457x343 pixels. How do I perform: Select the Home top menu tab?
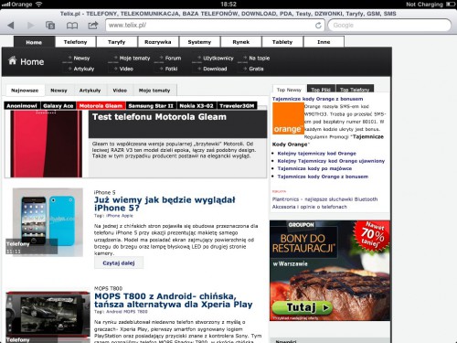[x=34, y=42]
